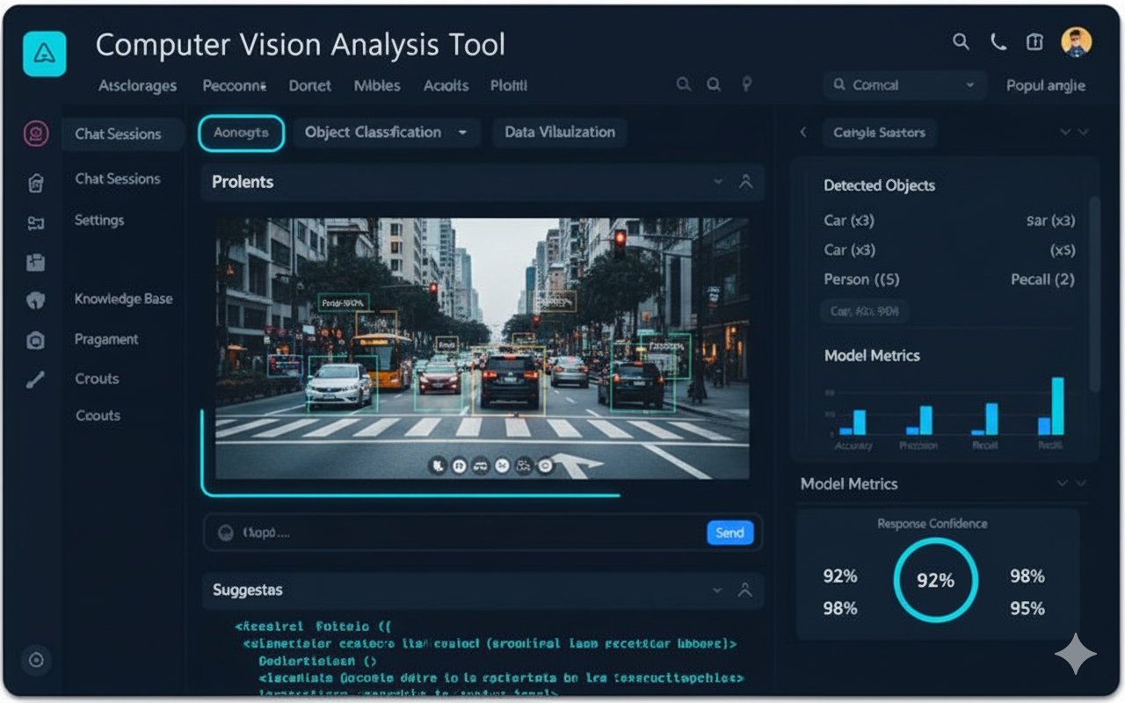
Task: Click the street scene detection image
Action: tap(483, 349)
